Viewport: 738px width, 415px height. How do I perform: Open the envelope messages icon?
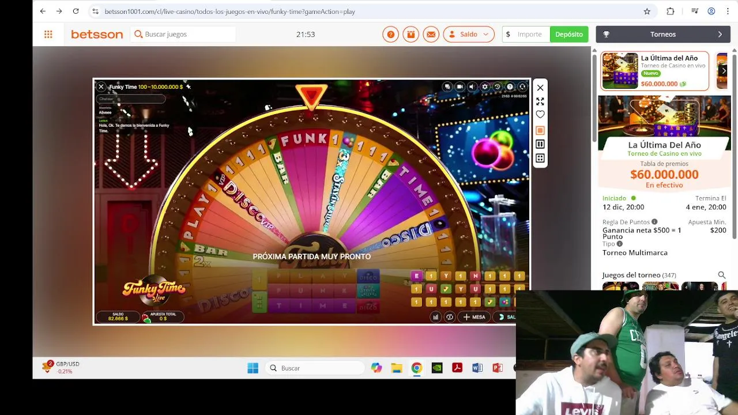click(431, 35)
